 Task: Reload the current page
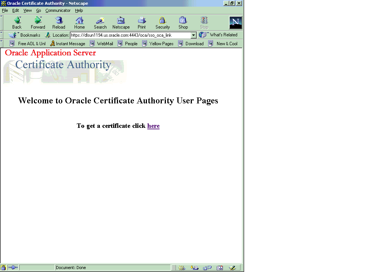click(59, 23)
